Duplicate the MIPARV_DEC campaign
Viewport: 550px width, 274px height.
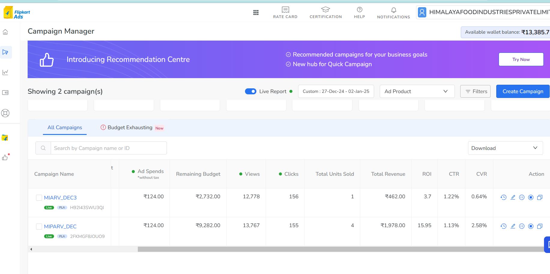point(540,226)
